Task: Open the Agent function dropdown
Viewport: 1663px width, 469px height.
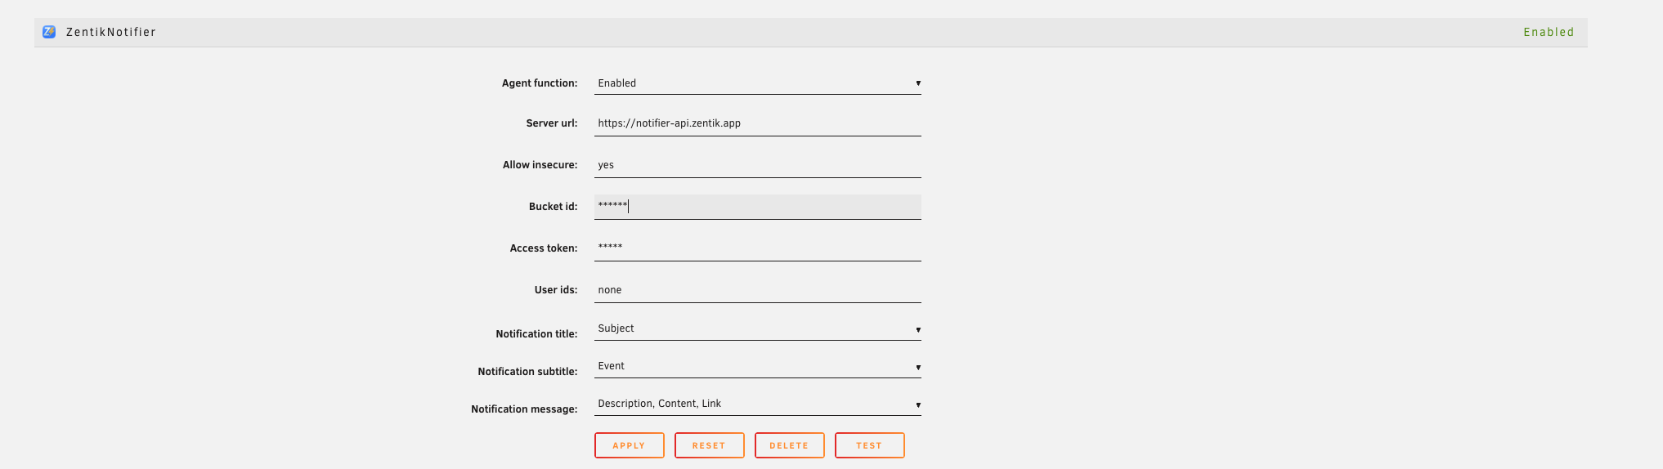Action: (757, 83)
